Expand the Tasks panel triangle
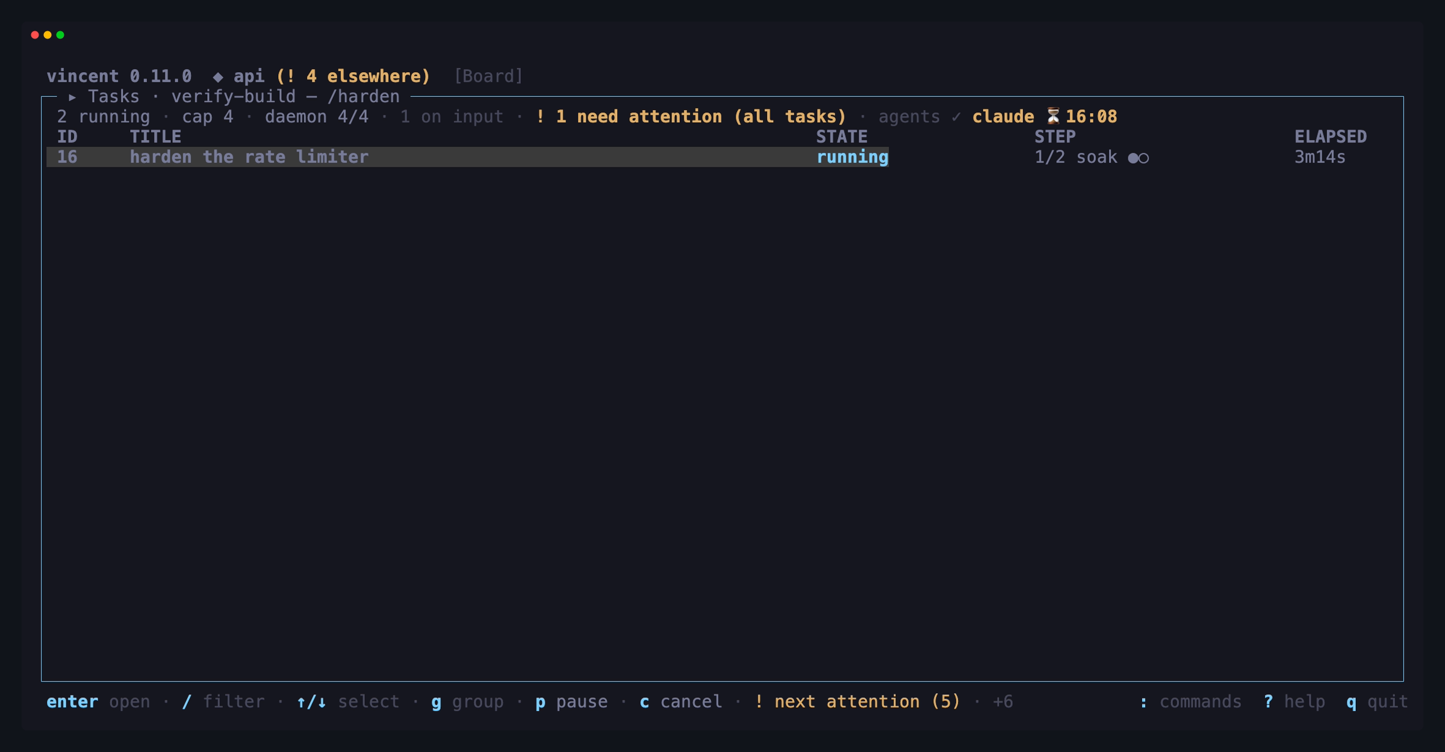The height and width of the screenshot is (752, 1445). [72, 97]
